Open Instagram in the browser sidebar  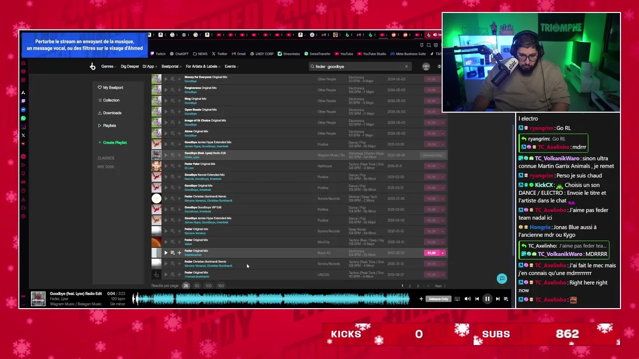pos(23,127)
